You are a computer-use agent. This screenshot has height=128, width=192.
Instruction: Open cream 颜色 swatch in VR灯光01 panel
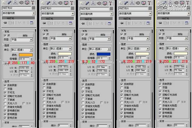pos(142,54)
